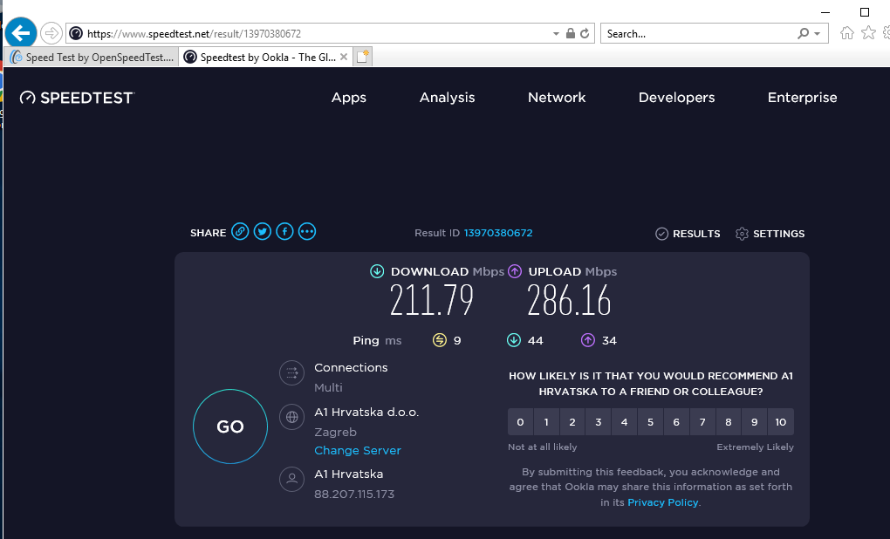Click the browser Forward arrow button

tap(51, 33)
